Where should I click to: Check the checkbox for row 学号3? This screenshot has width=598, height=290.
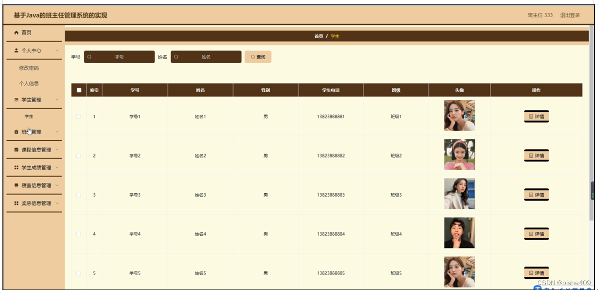[x=79, y=195]
